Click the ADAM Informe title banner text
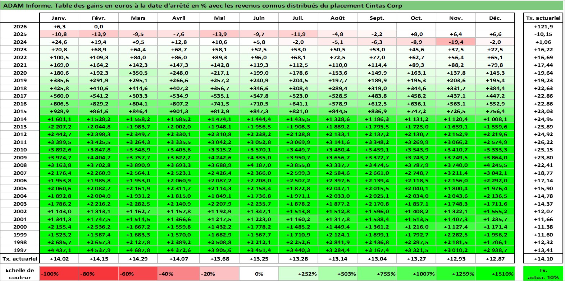The height and width of the screenshot is (281, 565). (202, 5)
